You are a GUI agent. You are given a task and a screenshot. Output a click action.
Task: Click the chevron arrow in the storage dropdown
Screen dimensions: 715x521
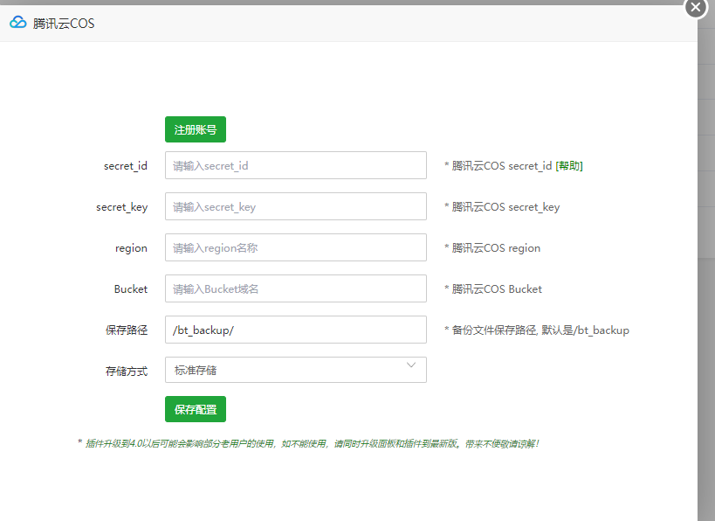click(411, 369)
